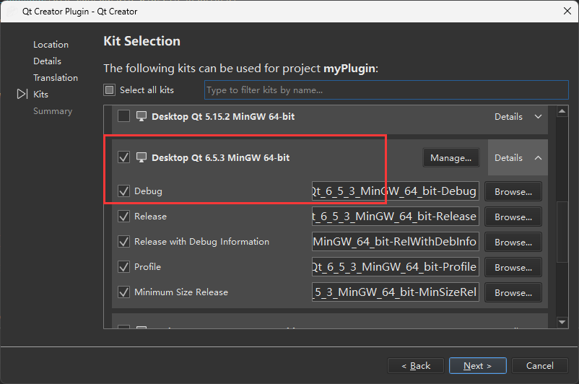Select the Summary step in the wizard sidebar
This screenshot has width=579, height=384.
coord(53,111)
